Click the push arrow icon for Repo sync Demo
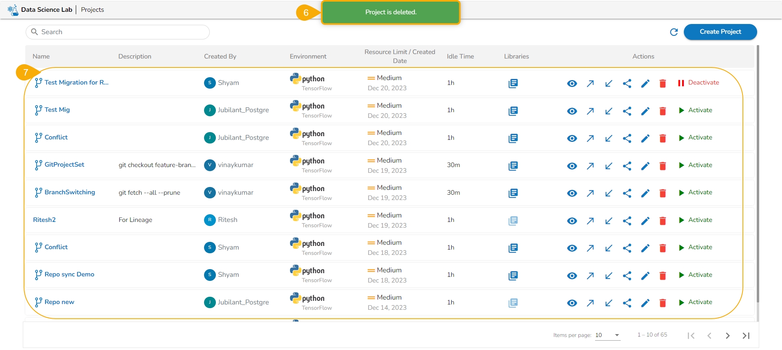The width and height of the screenshot is (782, 350). [x=590, y=276]
